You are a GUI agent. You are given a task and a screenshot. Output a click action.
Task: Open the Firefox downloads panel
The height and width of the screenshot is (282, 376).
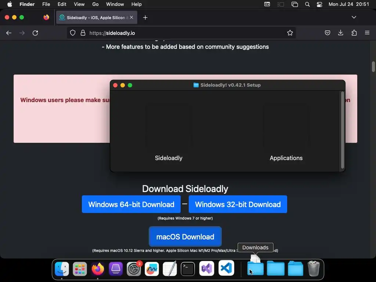pos(340,33)
